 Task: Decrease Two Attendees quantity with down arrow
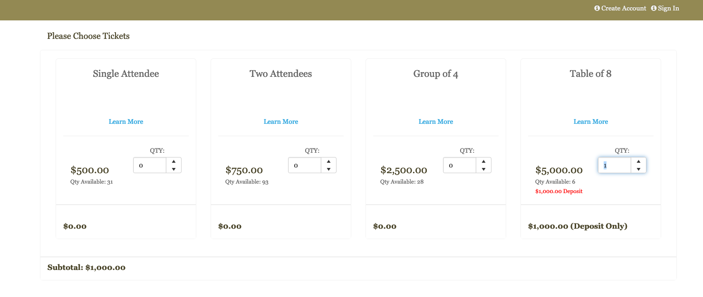tap(328, 169)
